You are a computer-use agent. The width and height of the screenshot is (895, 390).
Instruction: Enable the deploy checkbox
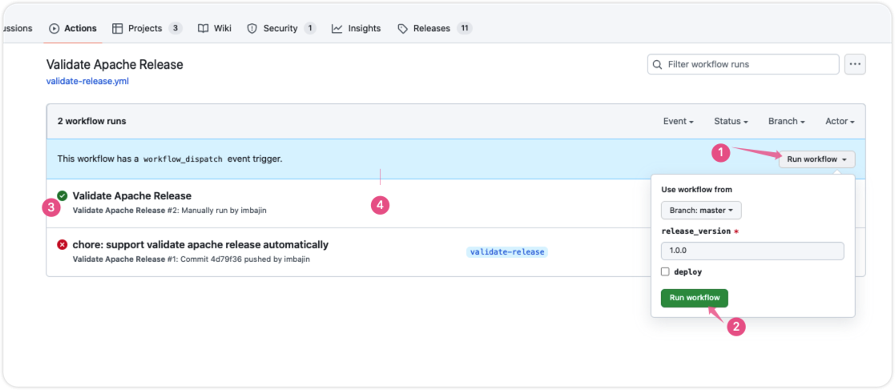coord(665,272)
